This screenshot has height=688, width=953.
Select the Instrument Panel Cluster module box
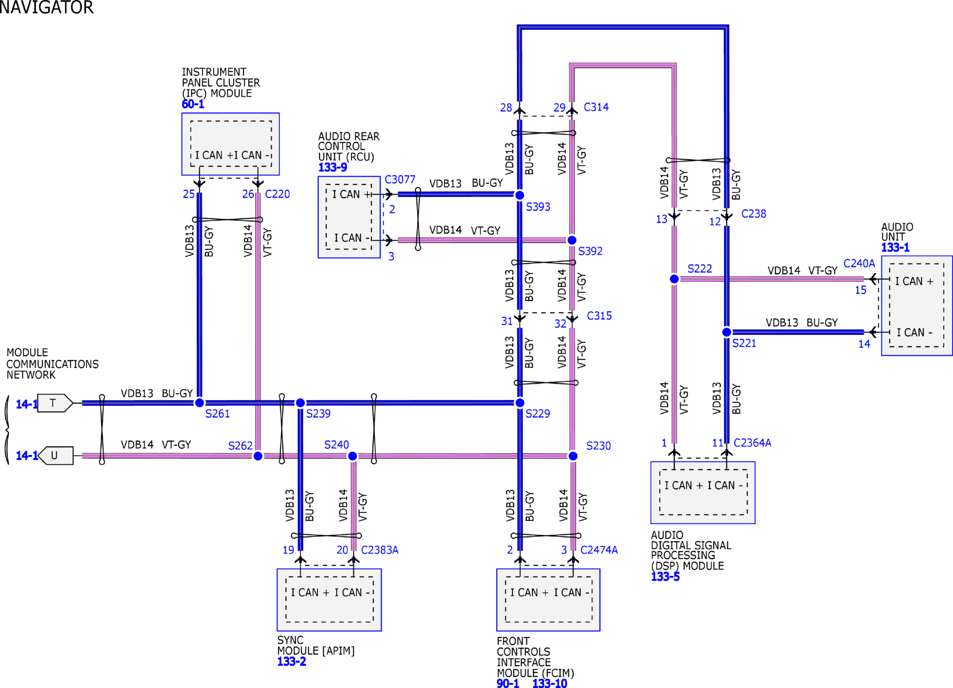[x=230, y=144]
